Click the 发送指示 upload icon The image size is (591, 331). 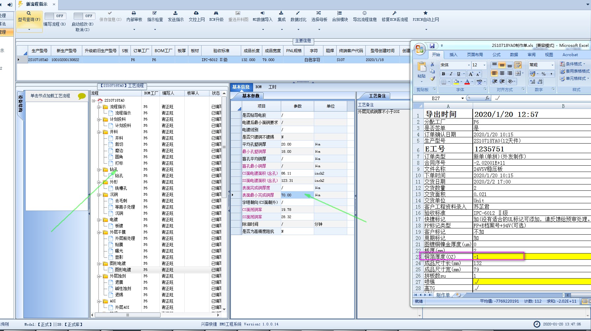(x=175, y=13)
